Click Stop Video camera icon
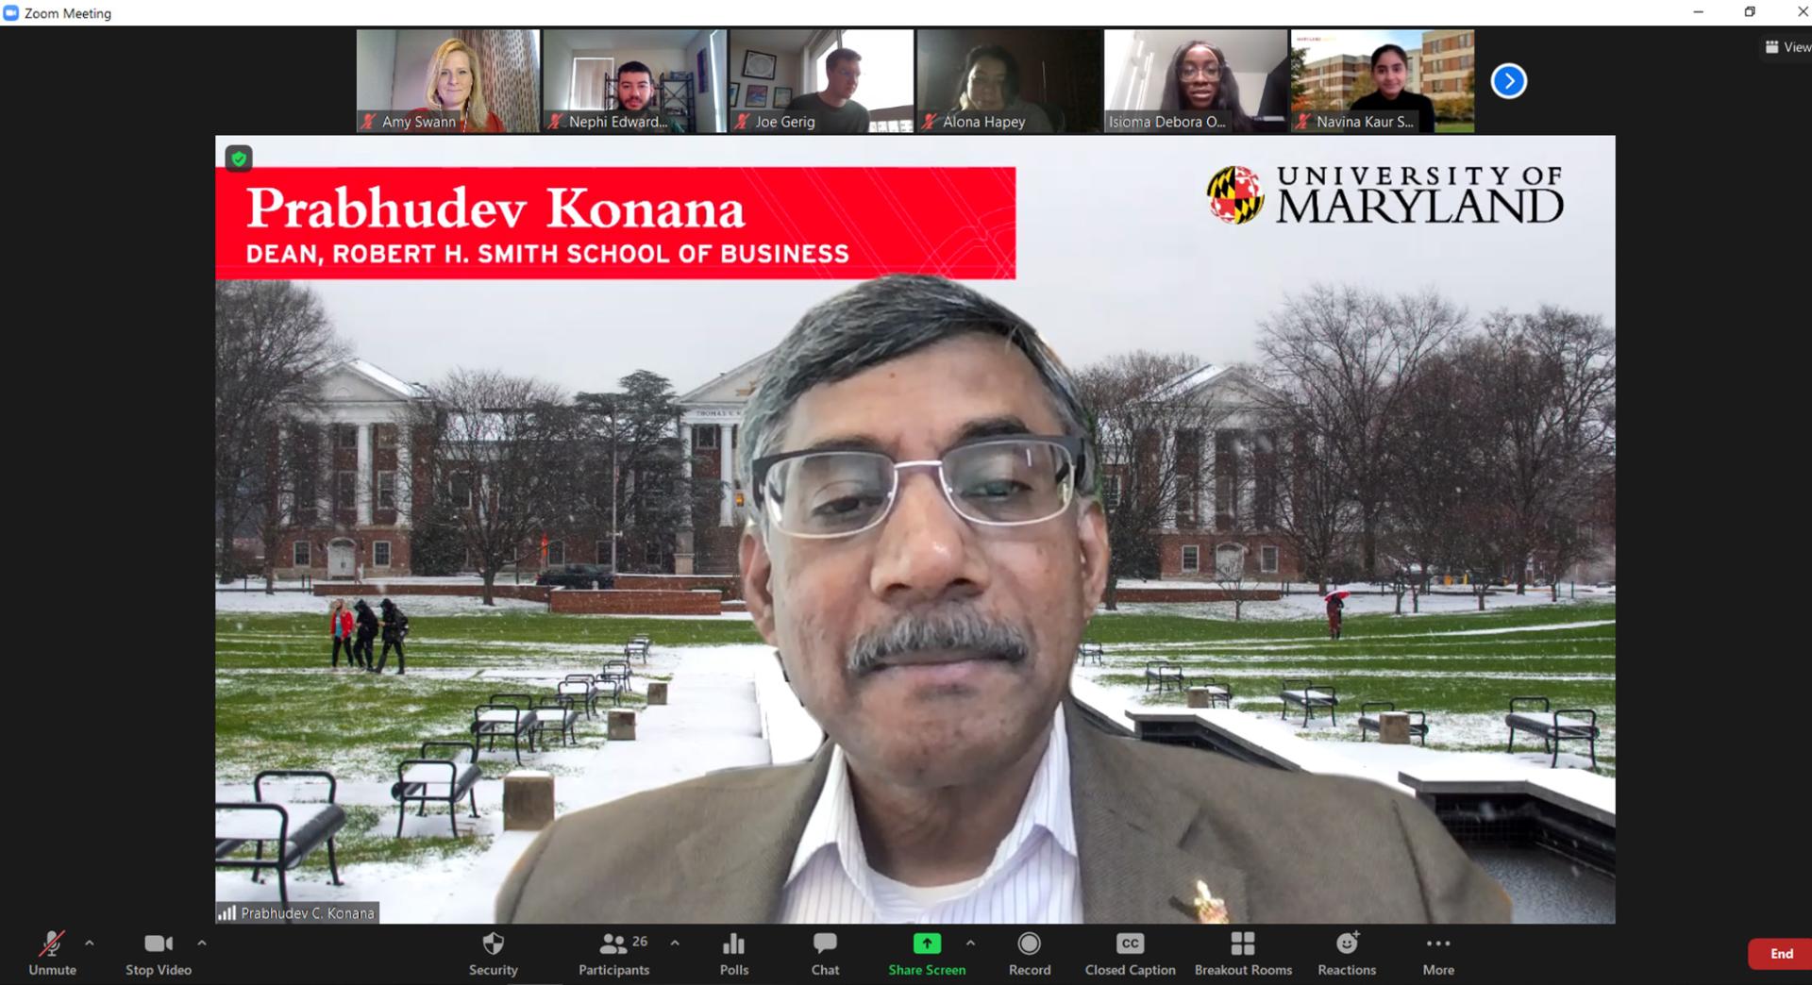The image size is (1812, 985). pos(158,943)
